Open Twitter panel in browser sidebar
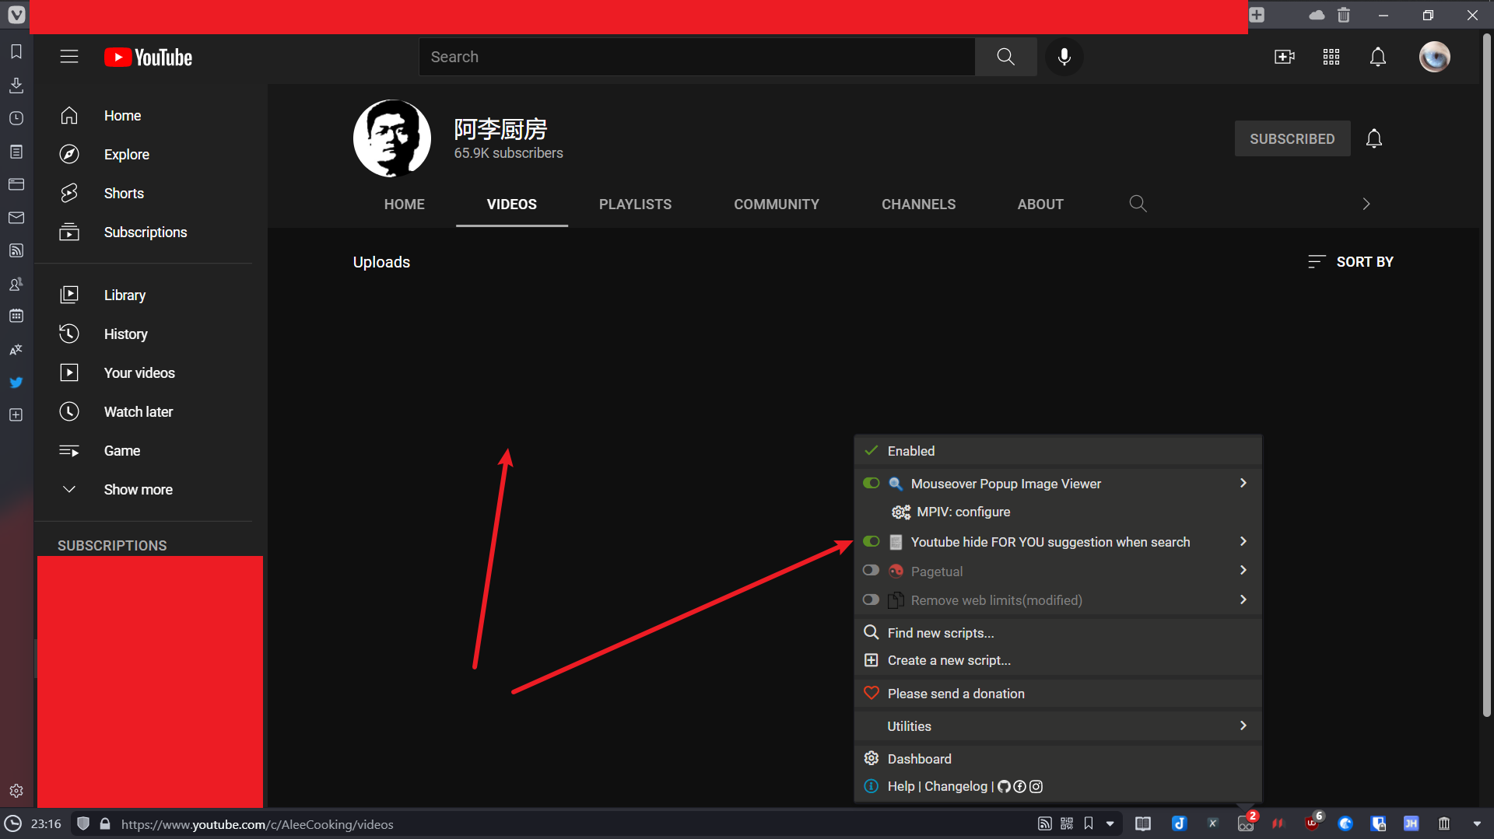This screenshot has width=1494, height=839. click(16, 383)
